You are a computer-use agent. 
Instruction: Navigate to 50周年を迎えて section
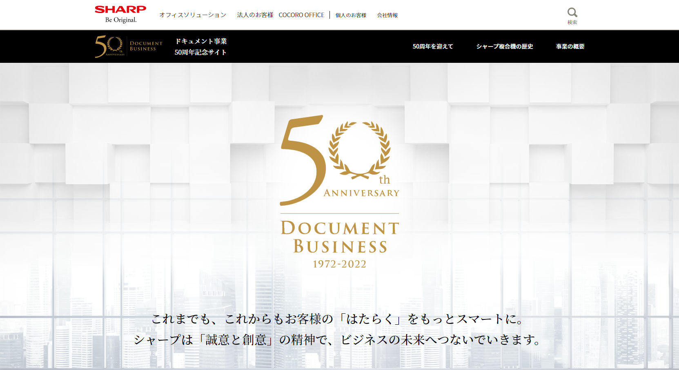tap(433, 47)
